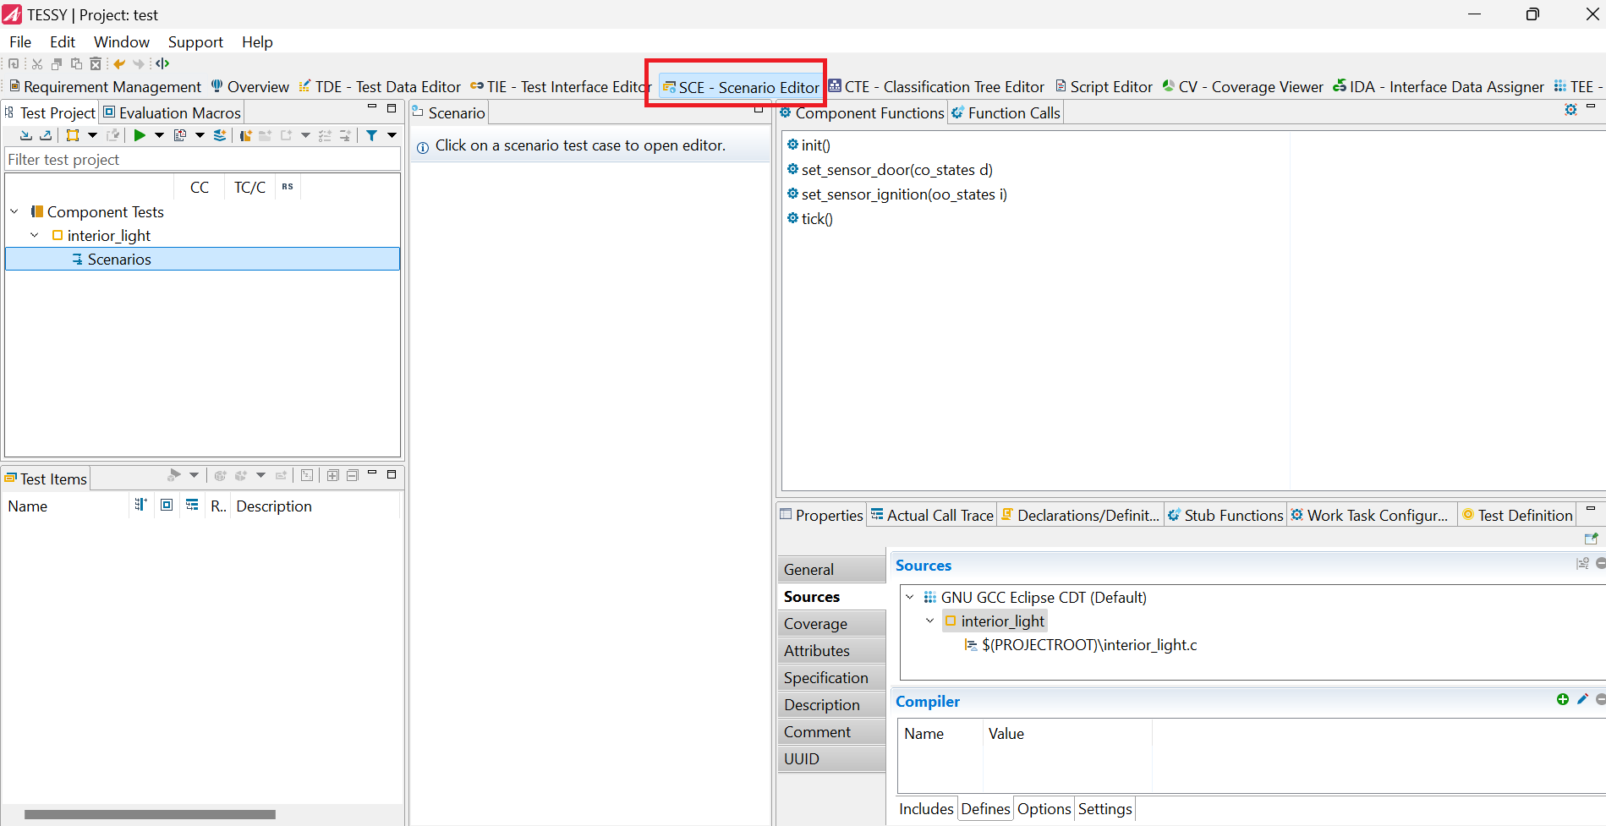Select the Function Calls tab
Viewport: 1606px width, 826px height.
[x=1006, y=112]
